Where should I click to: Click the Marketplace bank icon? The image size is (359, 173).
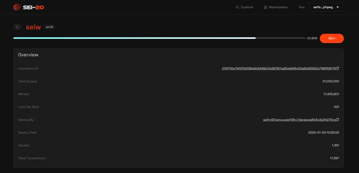point(265,7)
